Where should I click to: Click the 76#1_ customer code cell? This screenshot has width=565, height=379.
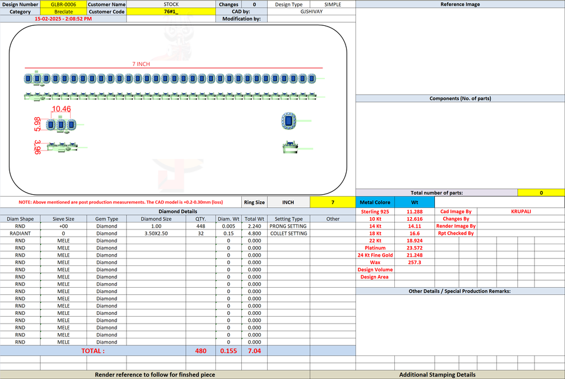coord(171,12)
